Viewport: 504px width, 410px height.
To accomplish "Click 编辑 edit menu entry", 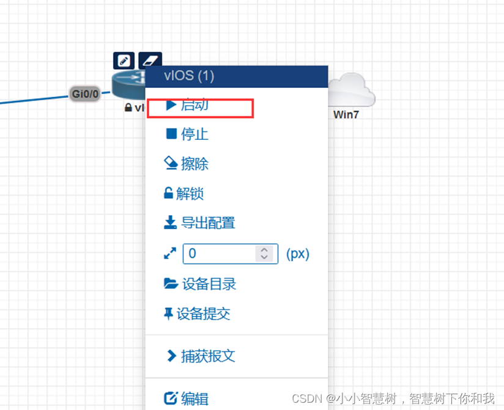I will point(187,399).
